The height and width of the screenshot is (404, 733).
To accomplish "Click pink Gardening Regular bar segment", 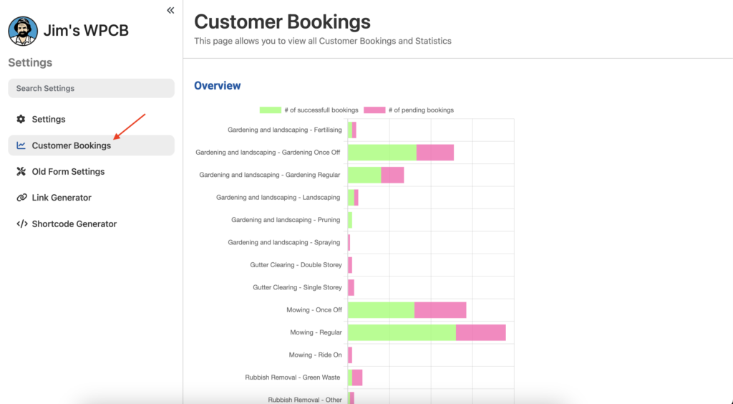I will point(392,175).
